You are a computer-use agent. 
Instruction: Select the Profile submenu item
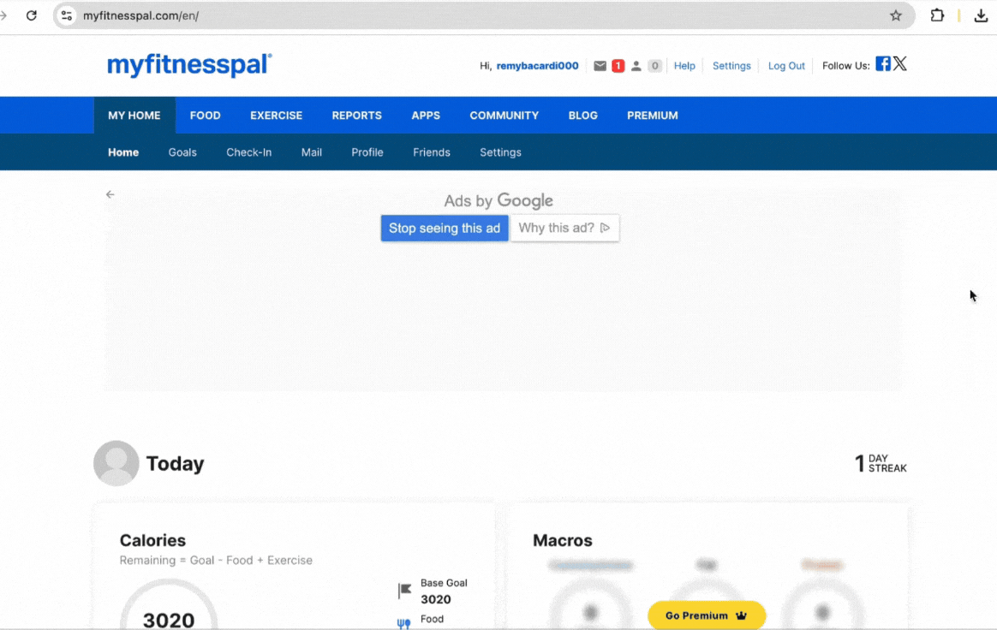click(367, 152)
